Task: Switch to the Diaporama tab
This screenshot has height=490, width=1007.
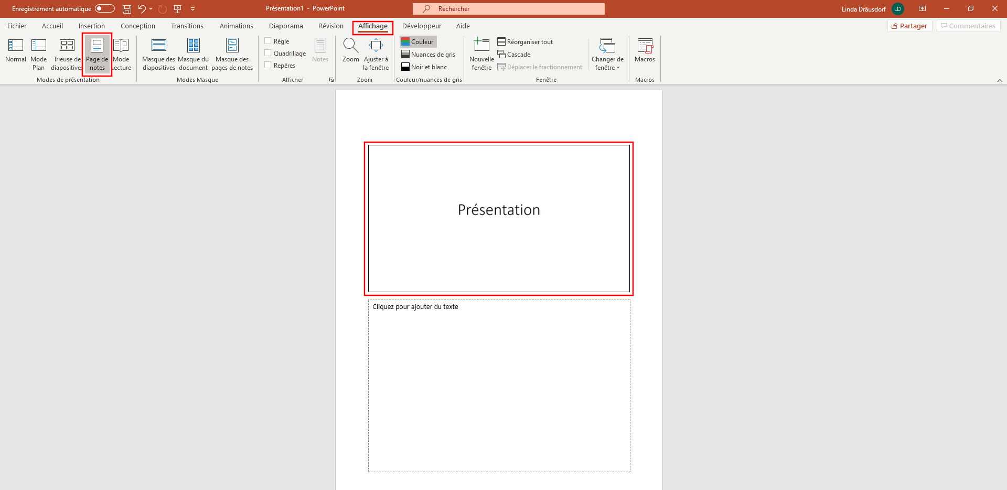Action: pyautogui.click(x=286, y=26)
